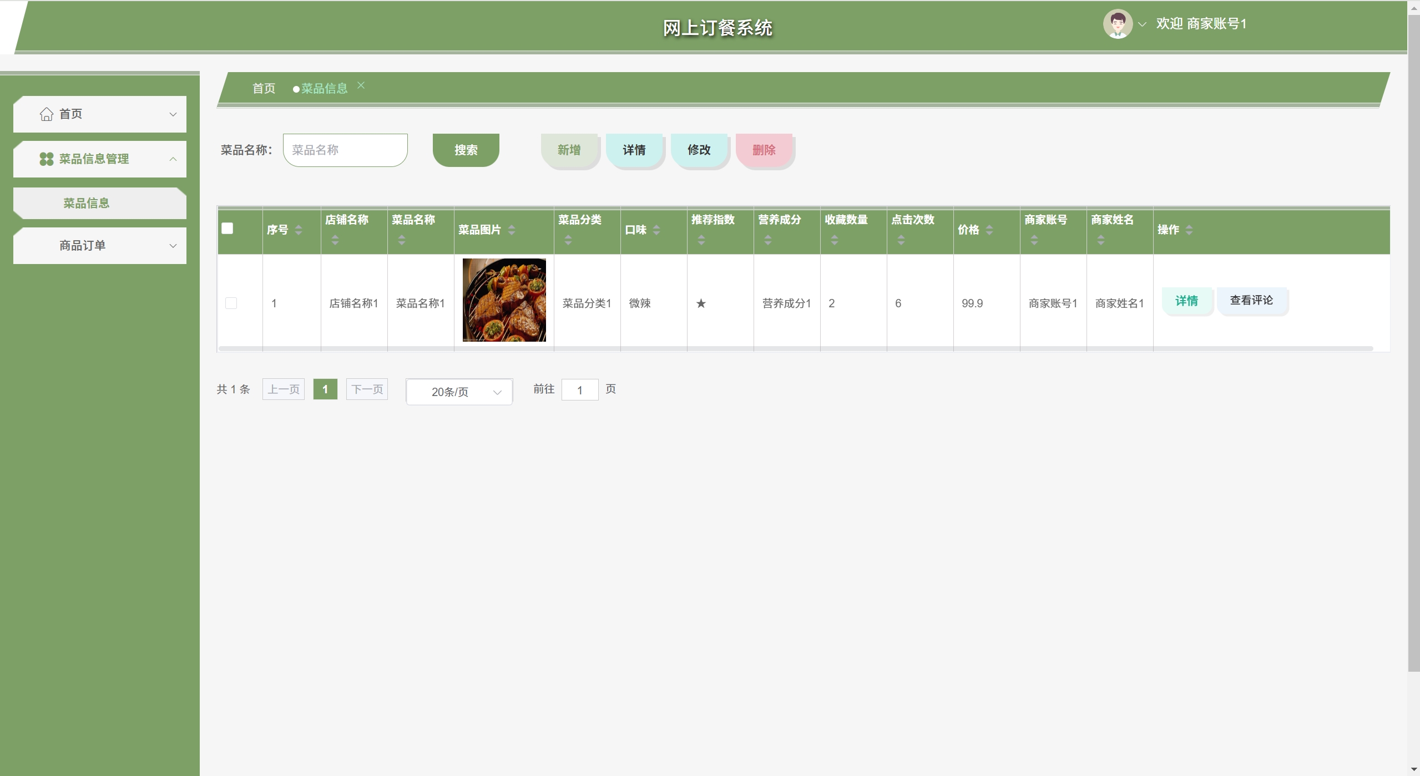This screenshot has height=776, width=1420.
Task: Close the 菜品信息 tab with X
Action: pos(361,85)
